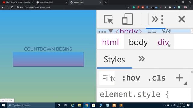Viewport: 193px width, 108px height.
Task: Open Chrome taskbar icon
Action: click(x=87, y=105)
